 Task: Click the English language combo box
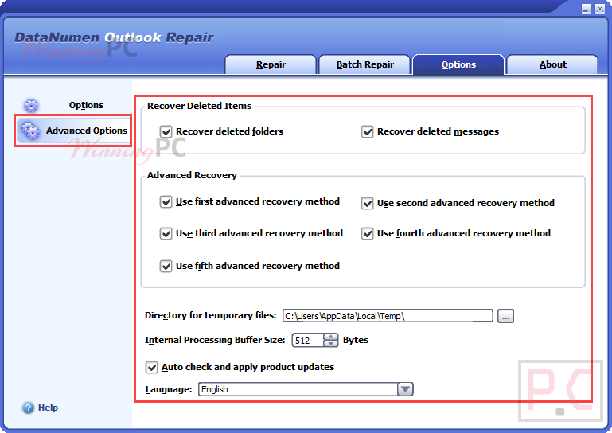pyautogui.click(x=306, y=389)
